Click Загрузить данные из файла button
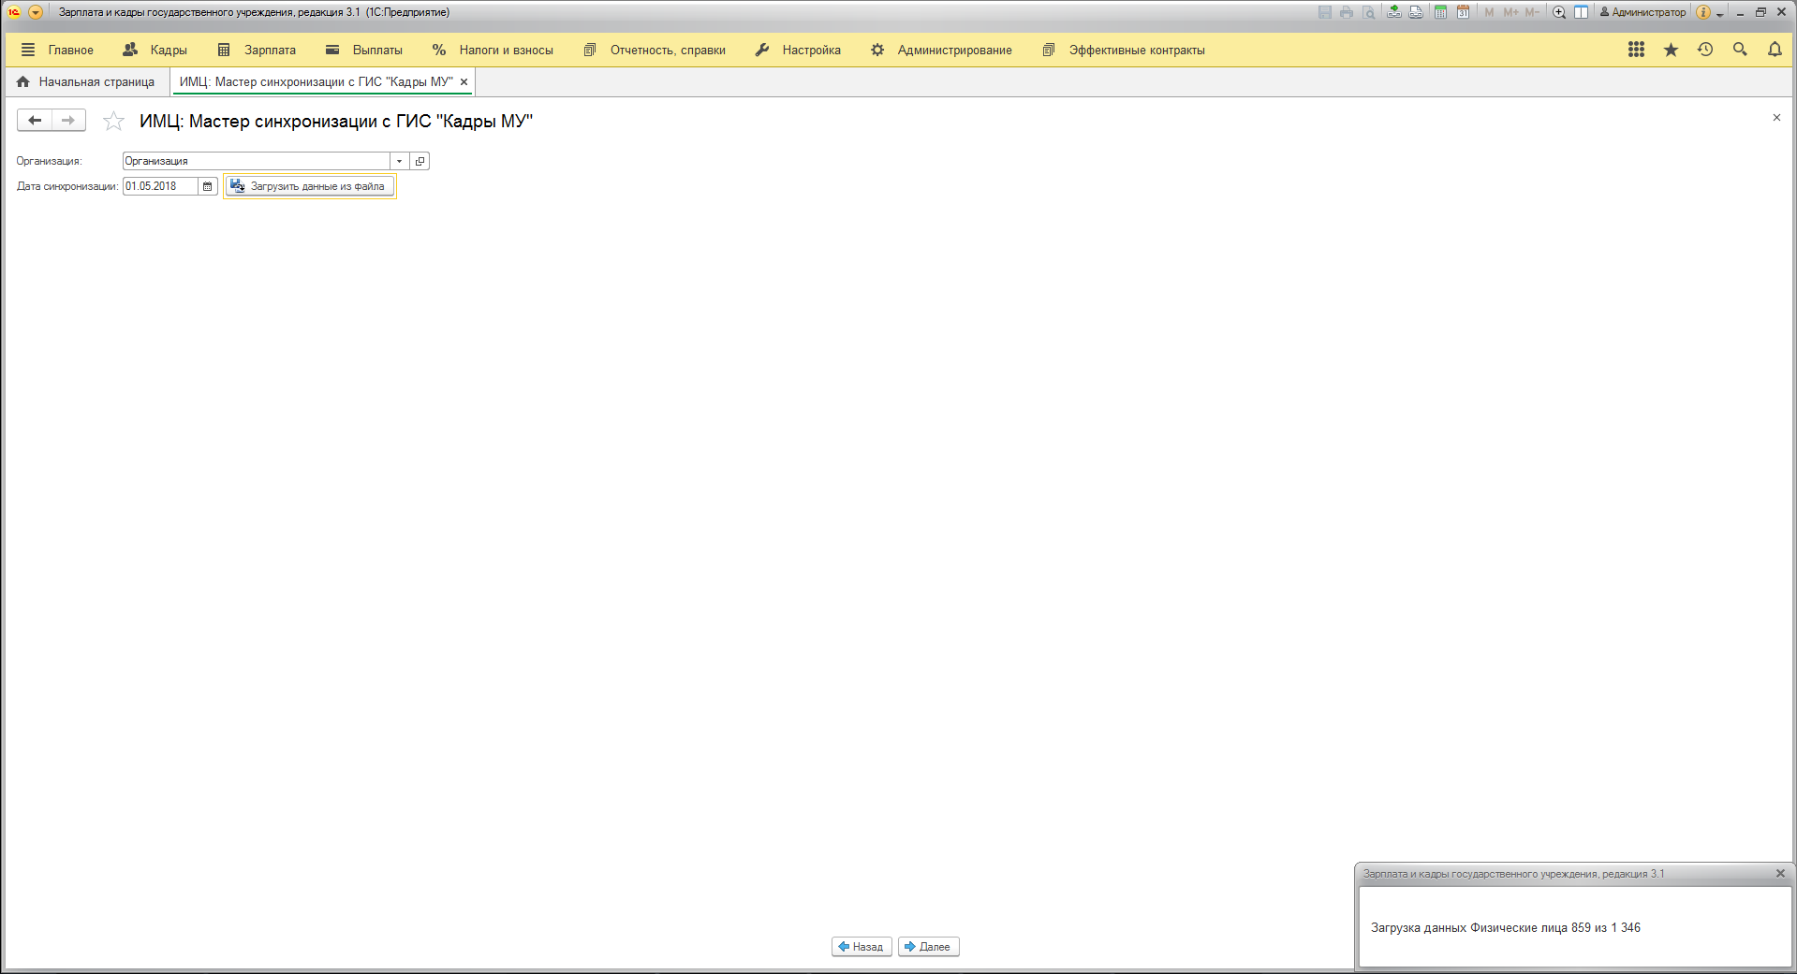 (309, 186)
